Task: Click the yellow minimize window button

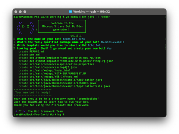Action: coord(20,12)
